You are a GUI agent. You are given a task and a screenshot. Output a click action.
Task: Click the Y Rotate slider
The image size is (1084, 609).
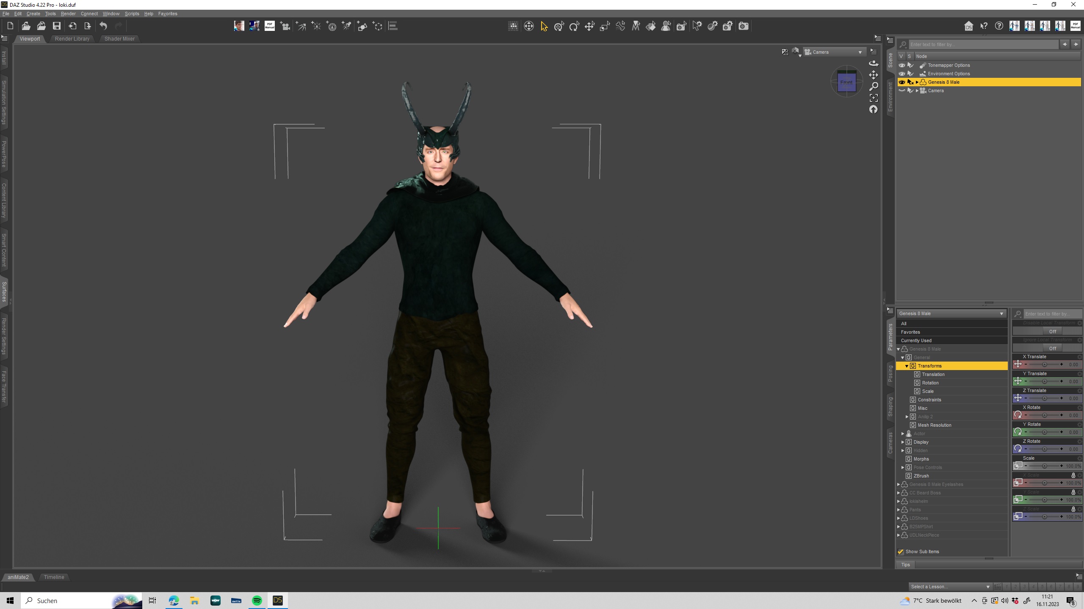(x=1044, y=432)
